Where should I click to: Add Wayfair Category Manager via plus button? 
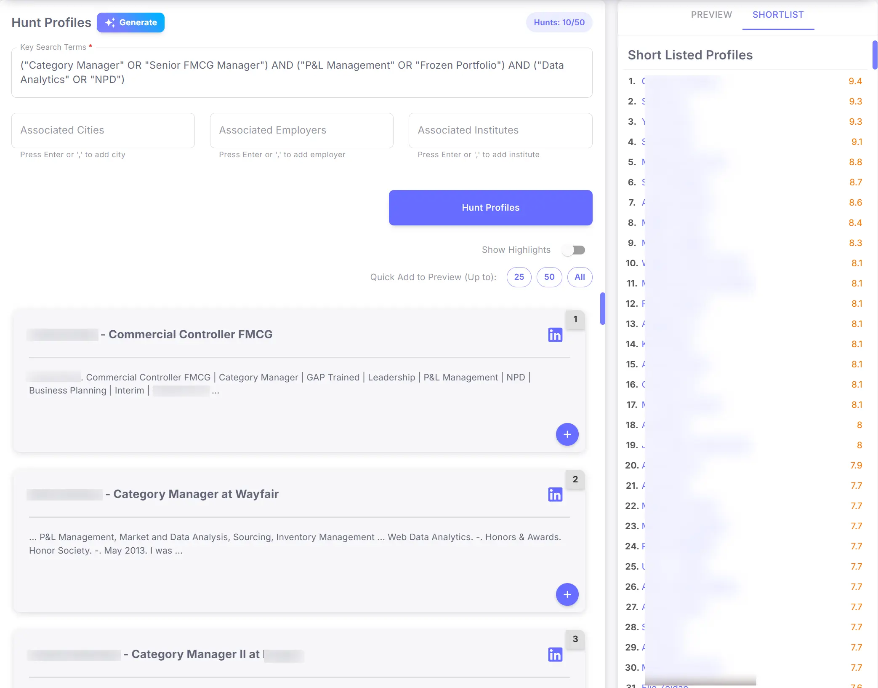[567, 595]
